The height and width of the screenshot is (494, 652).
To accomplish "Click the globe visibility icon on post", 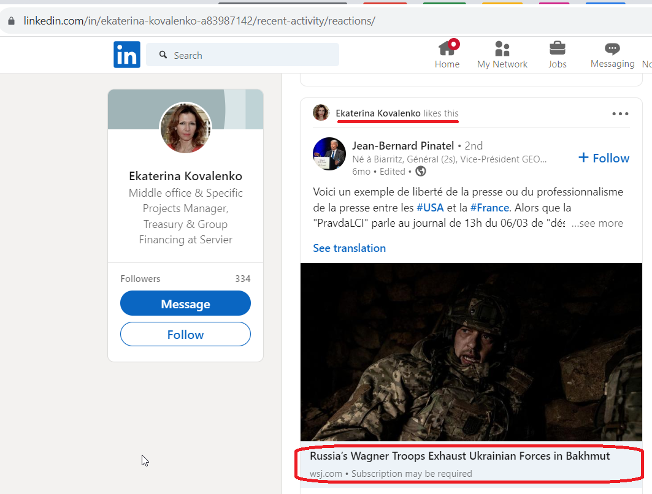I will coord(421,171).
